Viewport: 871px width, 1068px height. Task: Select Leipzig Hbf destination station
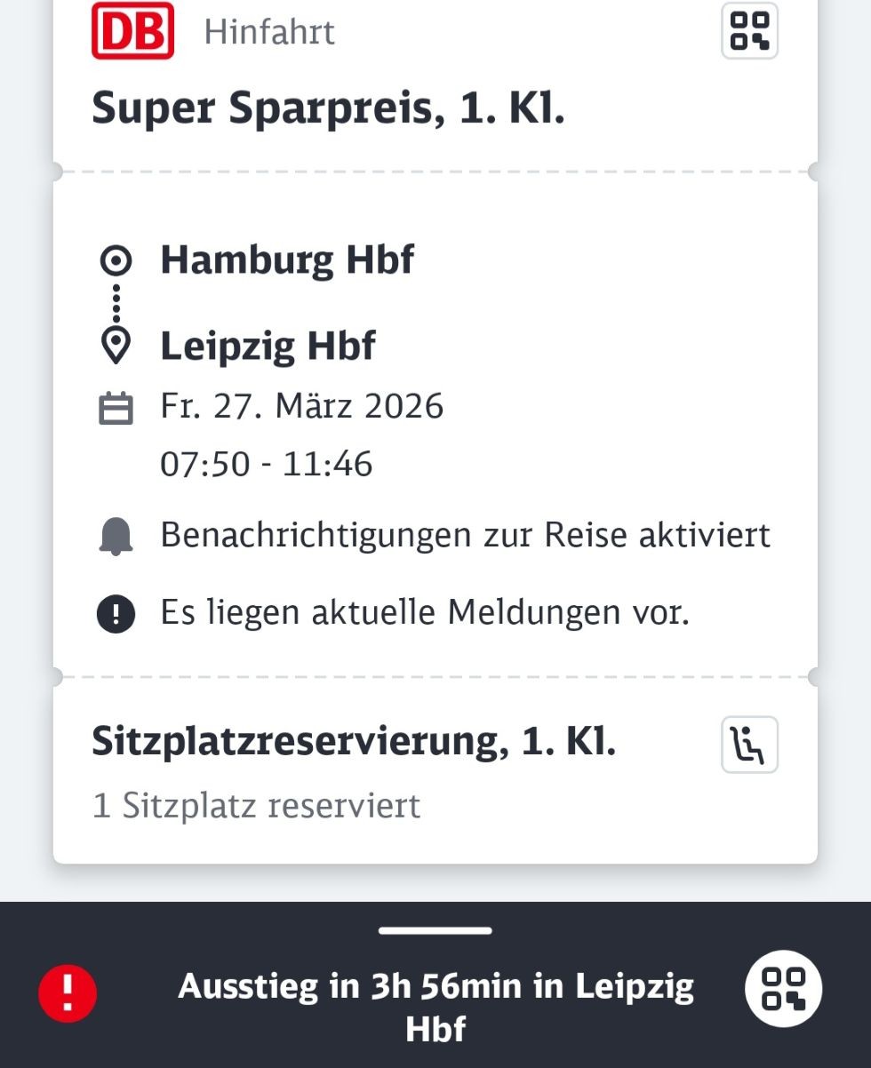pos(268,346)
